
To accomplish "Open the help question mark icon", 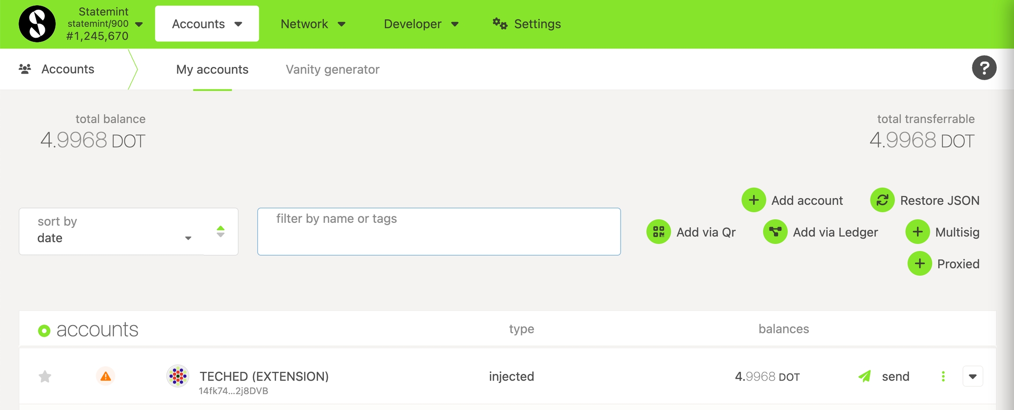I will (984, 68).
